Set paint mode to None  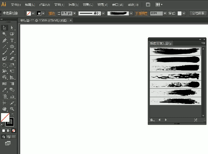[x=14, y=131]
